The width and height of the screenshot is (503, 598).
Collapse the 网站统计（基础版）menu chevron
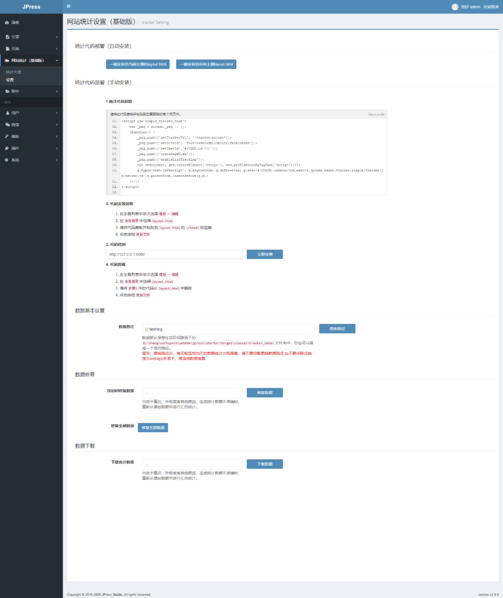tap(57, 60)
